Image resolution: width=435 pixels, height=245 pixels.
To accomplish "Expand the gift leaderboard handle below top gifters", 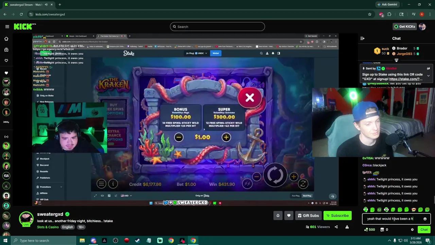I will (396, 60).
